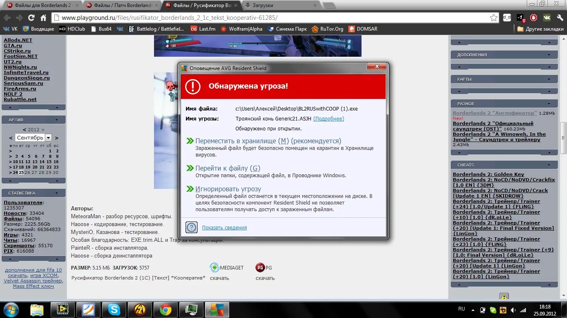Click Показать сведения in AVG dialog
This screenshot has height=318, width=567.
[x=224, y=228]
